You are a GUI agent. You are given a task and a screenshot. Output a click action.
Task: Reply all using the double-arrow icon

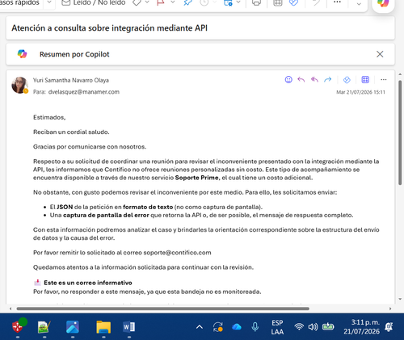314,80
